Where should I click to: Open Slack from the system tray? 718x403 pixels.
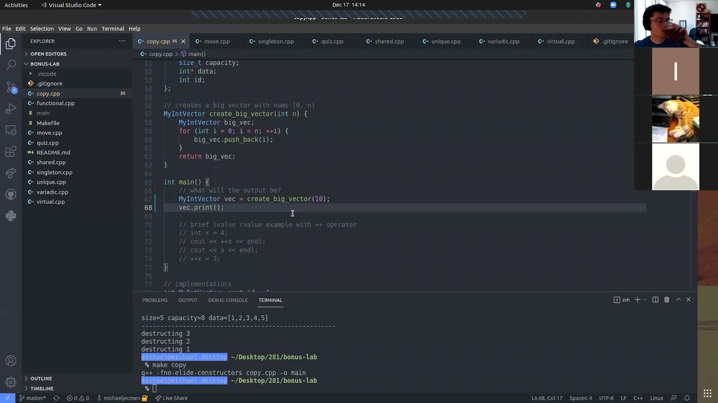click(x=599, y=5)
